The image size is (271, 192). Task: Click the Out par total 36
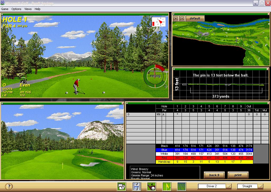pyautogui.click(x=249, y=110)
